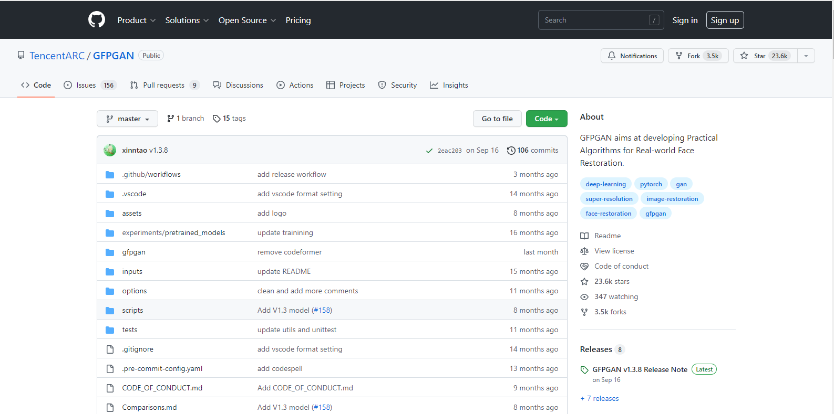Image resolution: width=834 pixels, height=414 pixels.
Task: Click the Readme book icon
Action: click(x=584, y=236)
